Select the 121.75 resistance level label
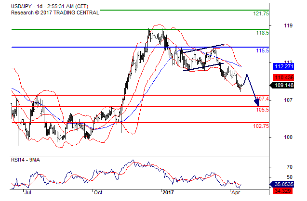Viewport: 307px width, 201px height. 261,13
